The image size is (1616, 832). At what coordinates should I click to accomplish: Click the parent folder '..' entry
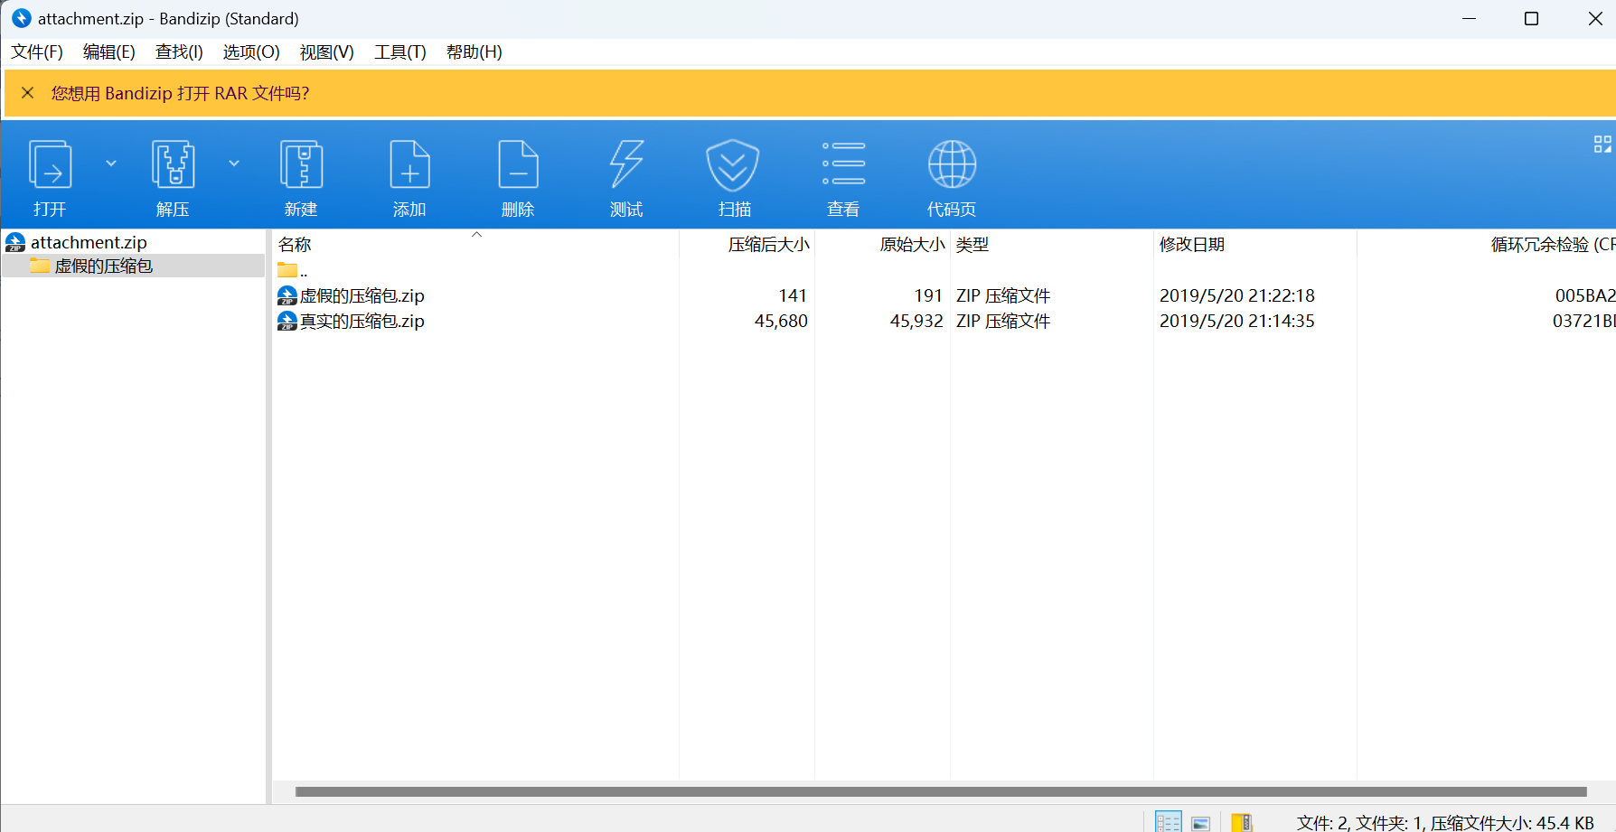(293, 270)
